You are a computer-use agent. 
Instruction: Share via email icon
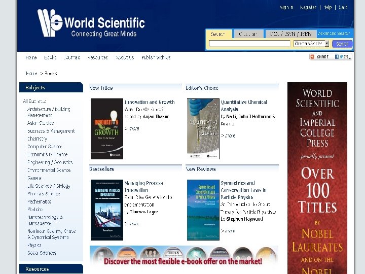(346, 57)
